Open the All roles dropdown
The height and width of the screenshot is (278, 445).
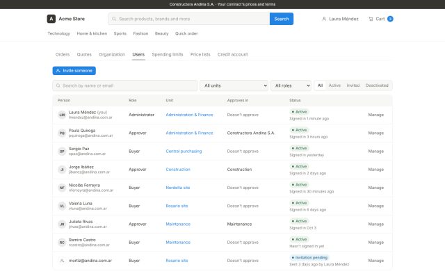(x=291, y=85)
